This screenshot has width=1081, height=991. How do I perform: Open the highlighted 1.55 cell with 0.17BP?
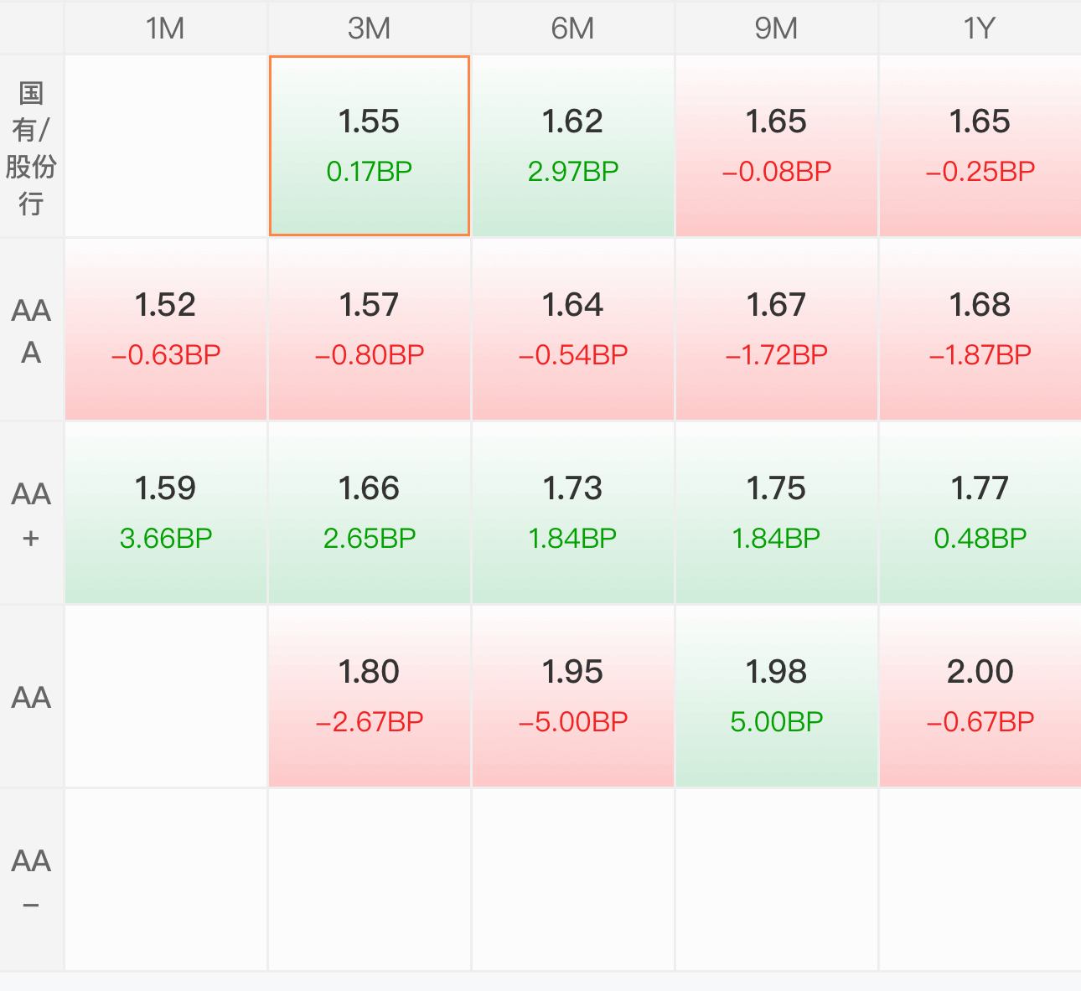pyautogui.click(x=369, y=146)
